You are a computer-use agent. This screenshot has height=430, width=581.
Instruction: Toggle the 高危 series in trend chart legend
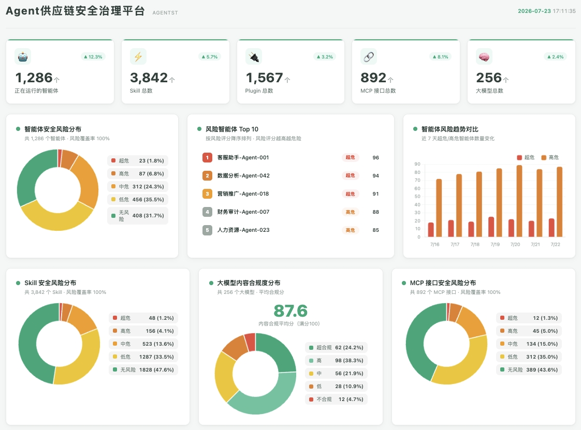[550, 157]
